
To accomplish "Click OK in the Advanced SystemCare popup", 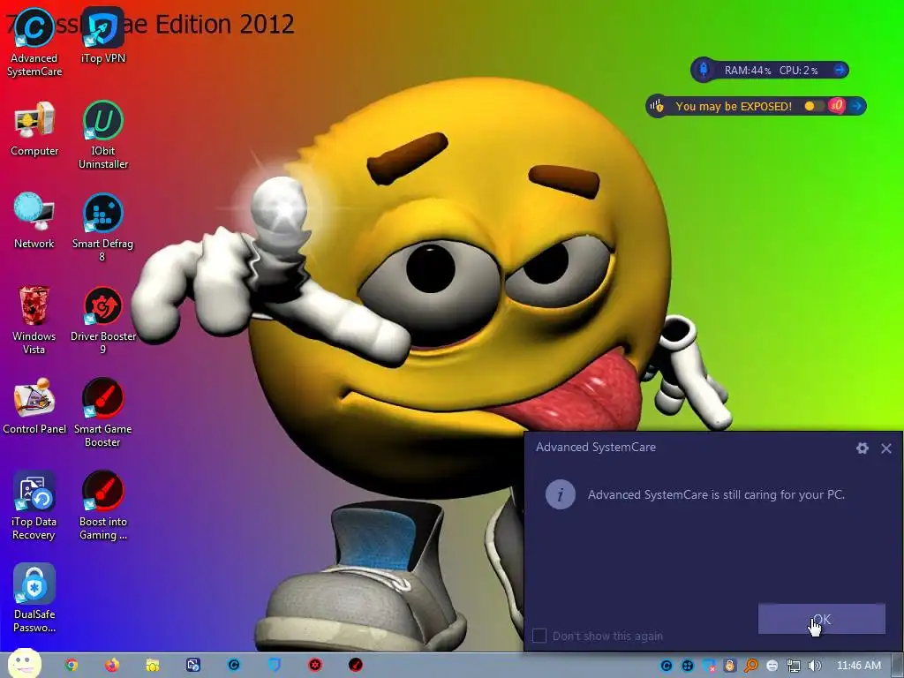I will (822, 619).
